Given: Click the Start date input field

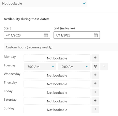Looking at the screenshot, I should click(27, 35).
